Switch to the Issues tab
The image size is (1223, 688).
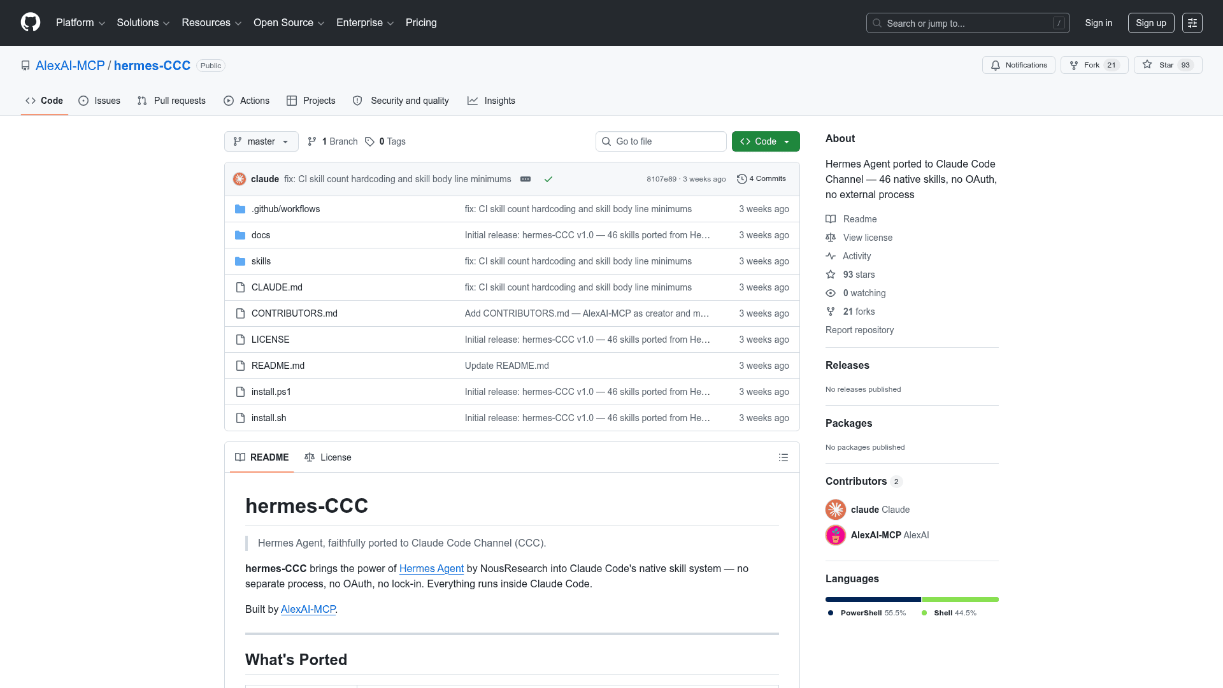(99, 101)
